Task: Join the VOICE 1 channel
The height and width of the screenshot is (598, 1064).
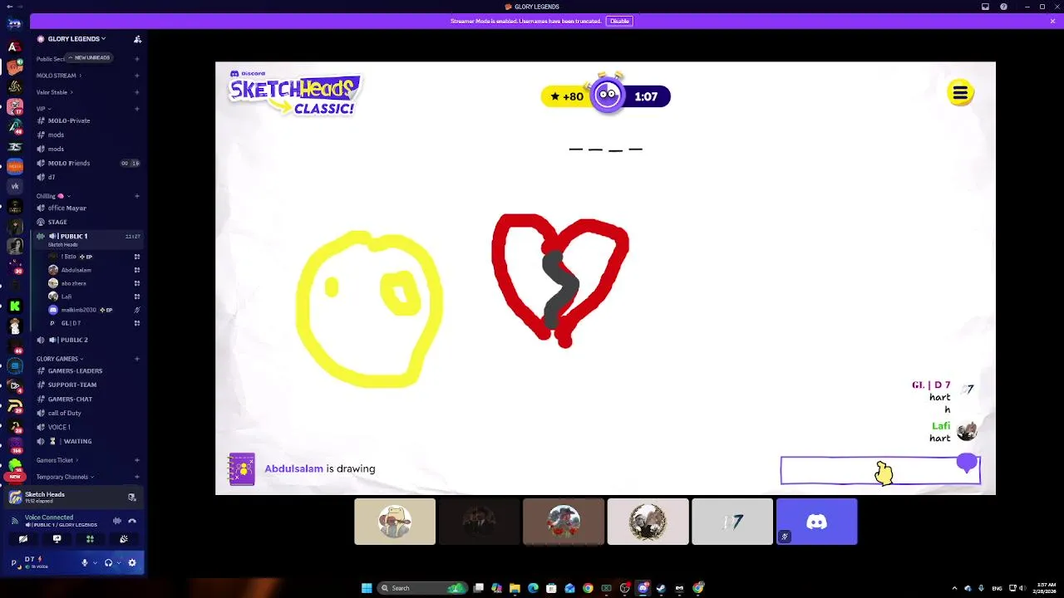Action: point(89,427)
